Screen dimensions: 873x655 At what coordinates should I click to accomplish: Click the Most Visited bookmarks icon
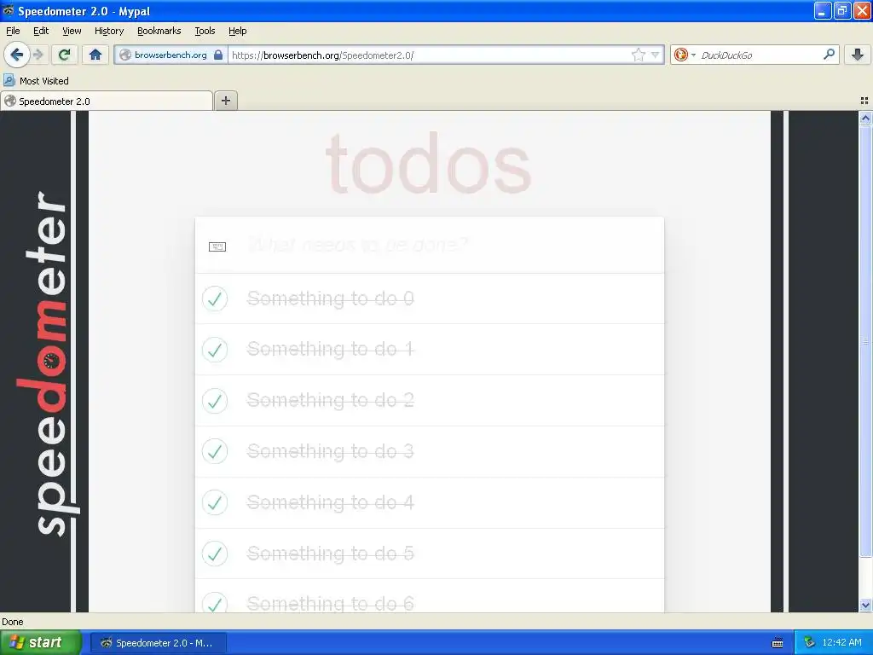(x=9, y=81)
